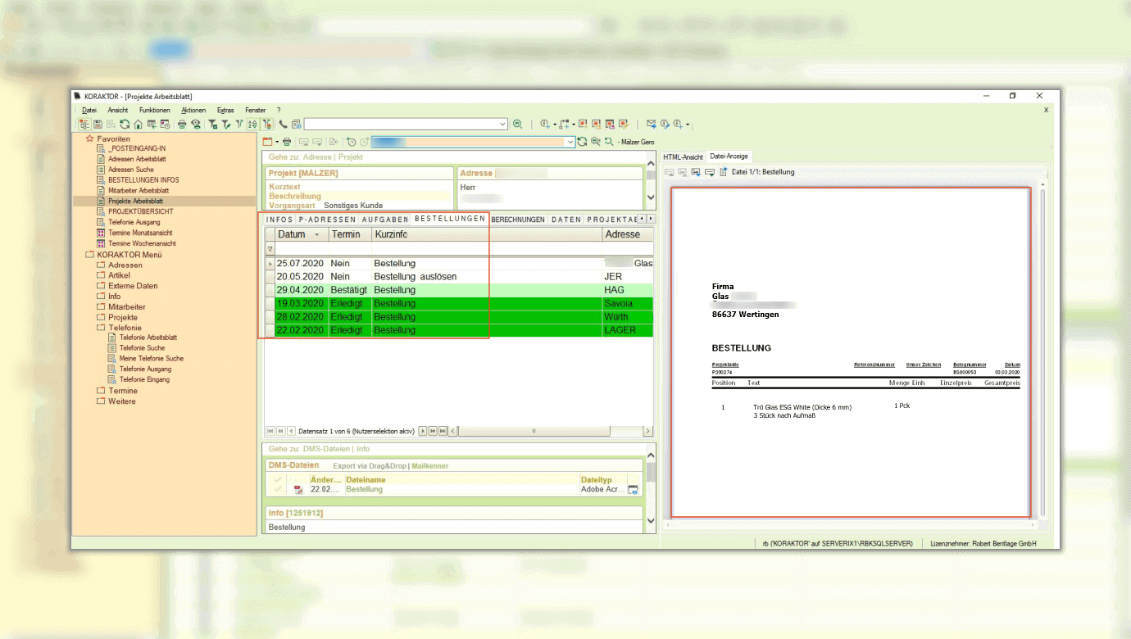The width and height of the screenshot is (1131, 639).
Task: Switch to the AUFGABEN tab
Action: point(385,220)
